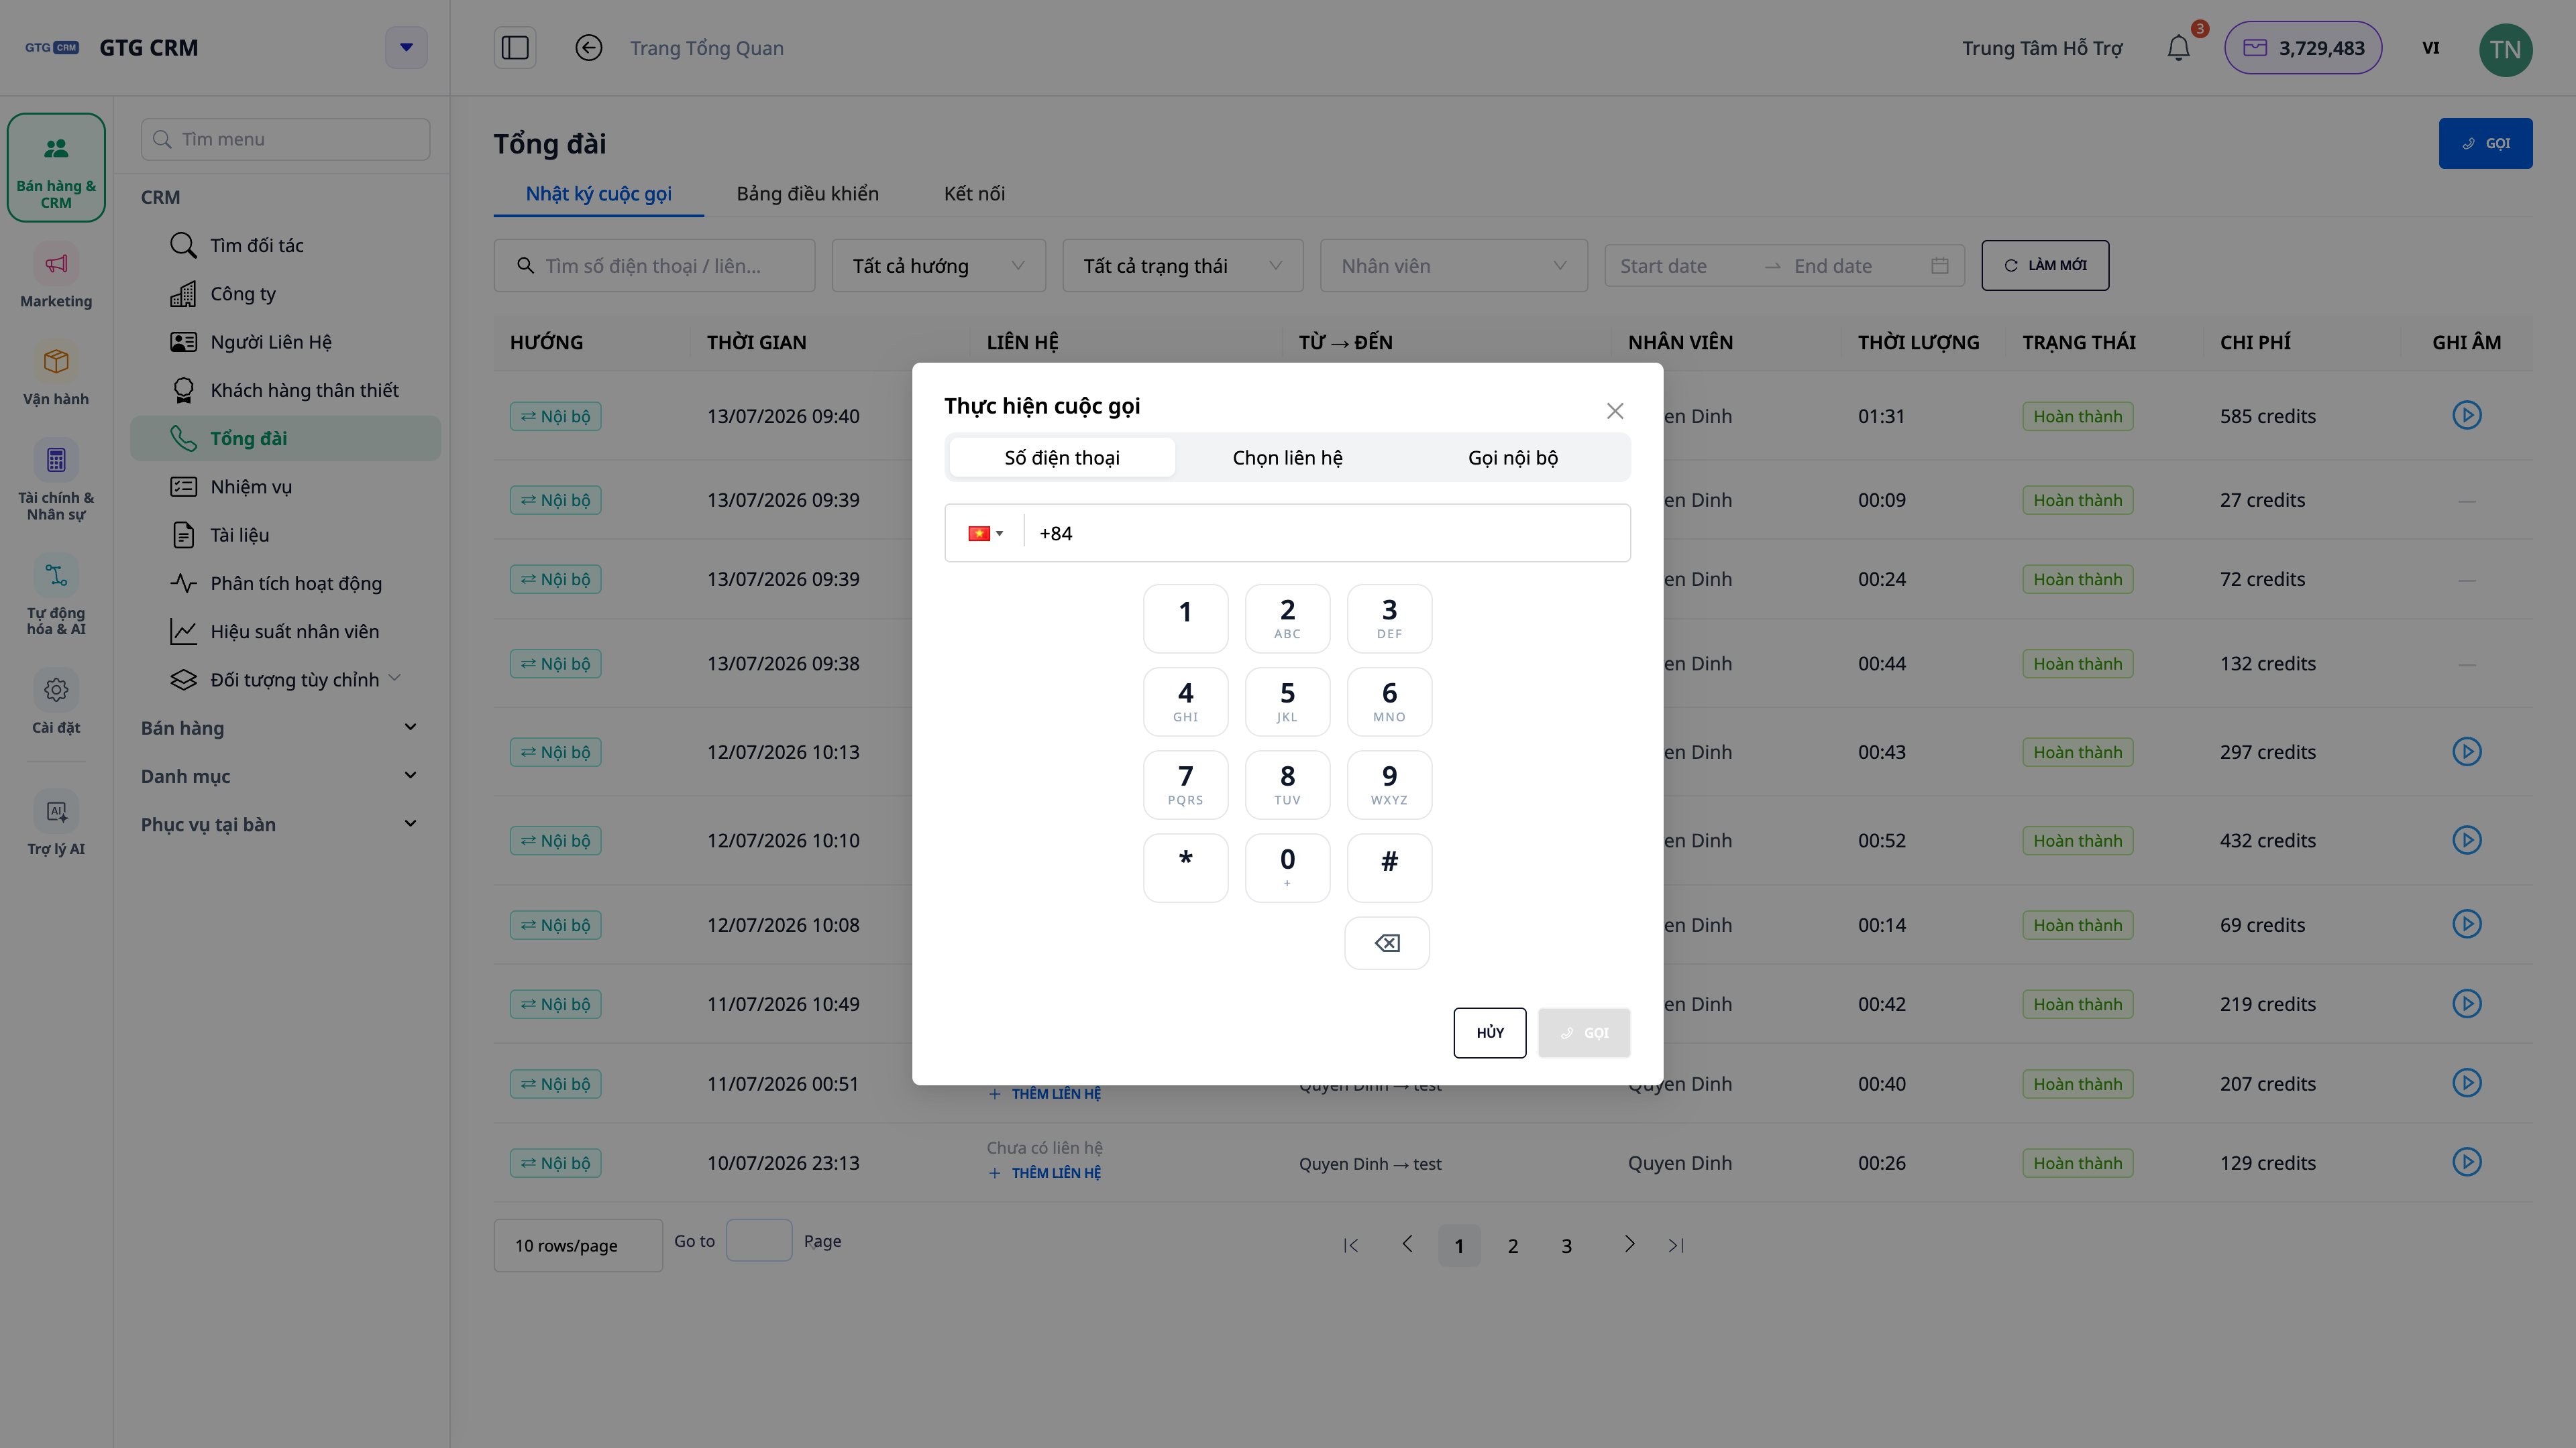This screenshot has width=2576, height=1448.
Task: Open the Phân tích hoạt động menu item
Action: click(286, 583)
